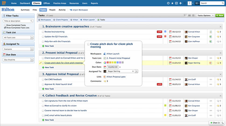Enable the Show Completed Tasks checkbox
Image resolution: width=226 pixels, height=126 pixels.
coord(5,25)
